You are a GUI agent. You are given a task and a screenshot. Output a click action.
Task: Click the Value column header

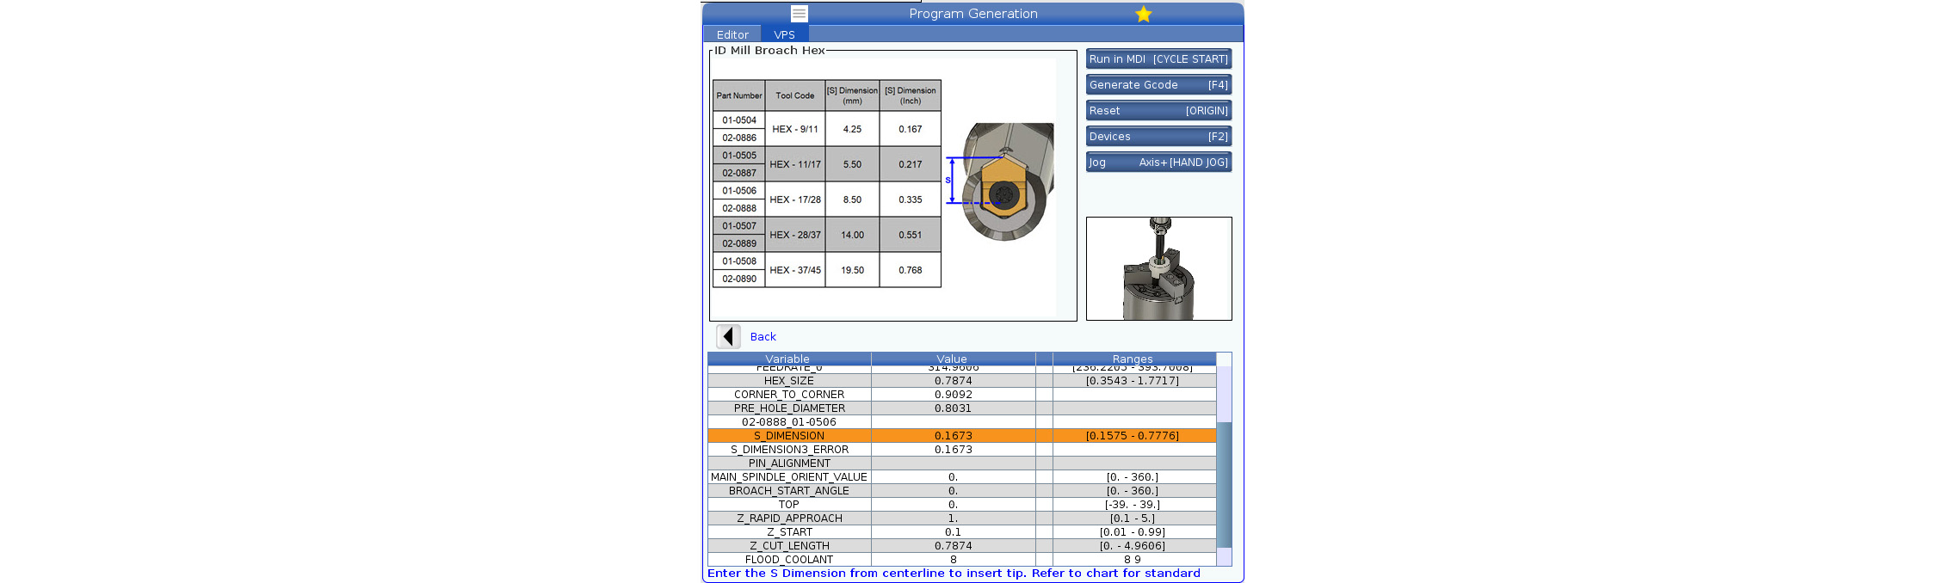(953, 359)
